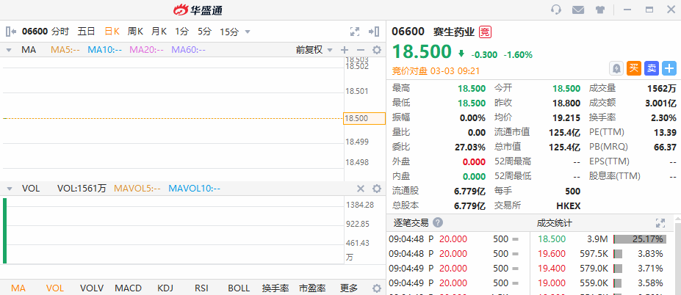Close the VOL indicator panel
The width and height of the screenshot is (681, 295).
[361, 189]
